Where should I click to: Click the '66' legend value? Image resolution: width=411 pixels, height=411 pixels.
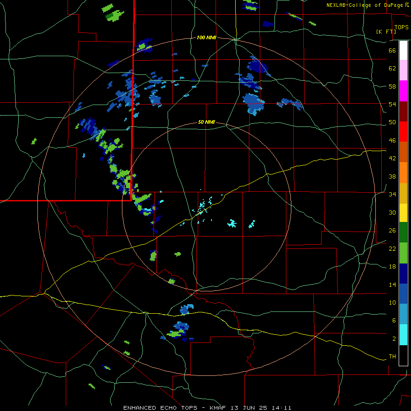click(392, 50)
